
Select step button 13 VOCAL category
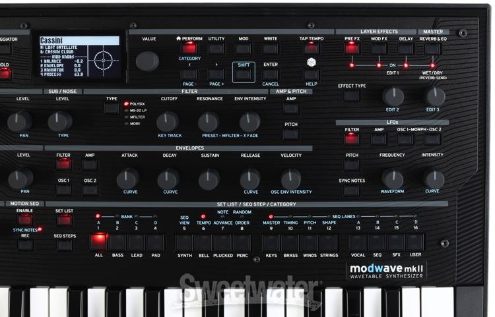pos(358,242)
